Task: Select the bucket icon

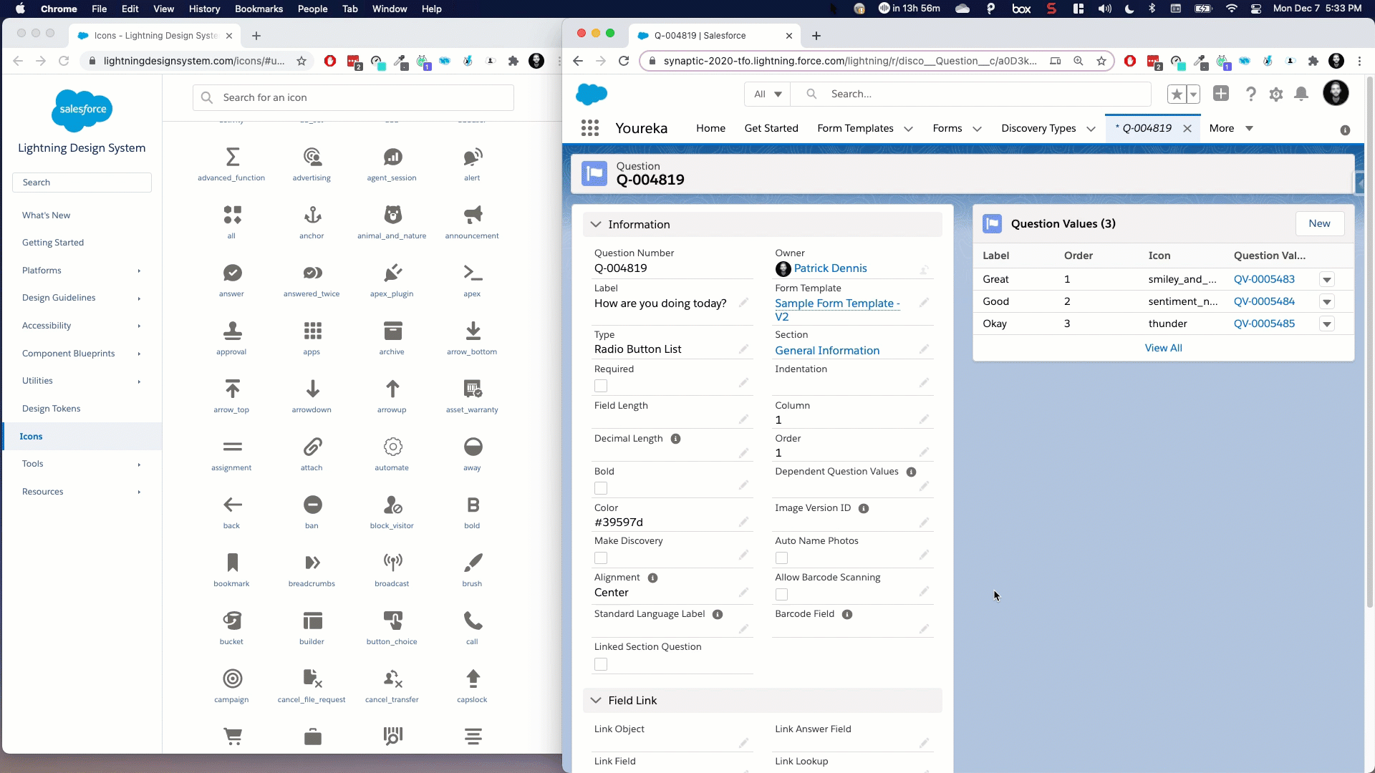Action: 232,621
